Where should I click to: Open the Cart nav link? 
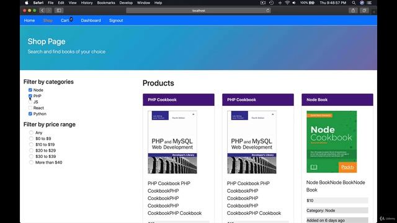coord(65,20)
